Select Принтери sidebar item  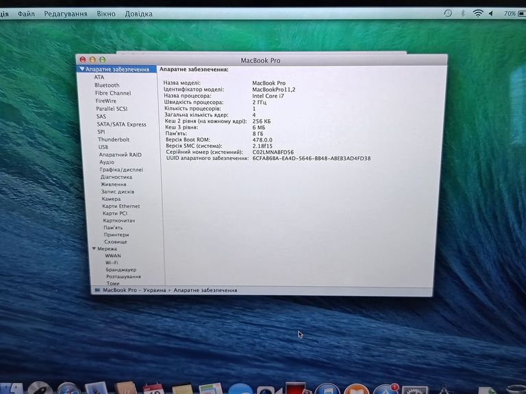coord(116,235)
